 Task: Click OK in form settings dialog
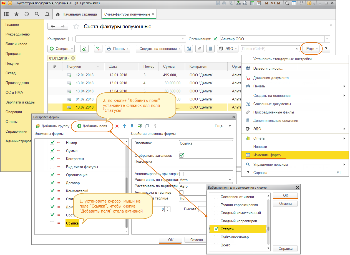click(x=171, y=240)
